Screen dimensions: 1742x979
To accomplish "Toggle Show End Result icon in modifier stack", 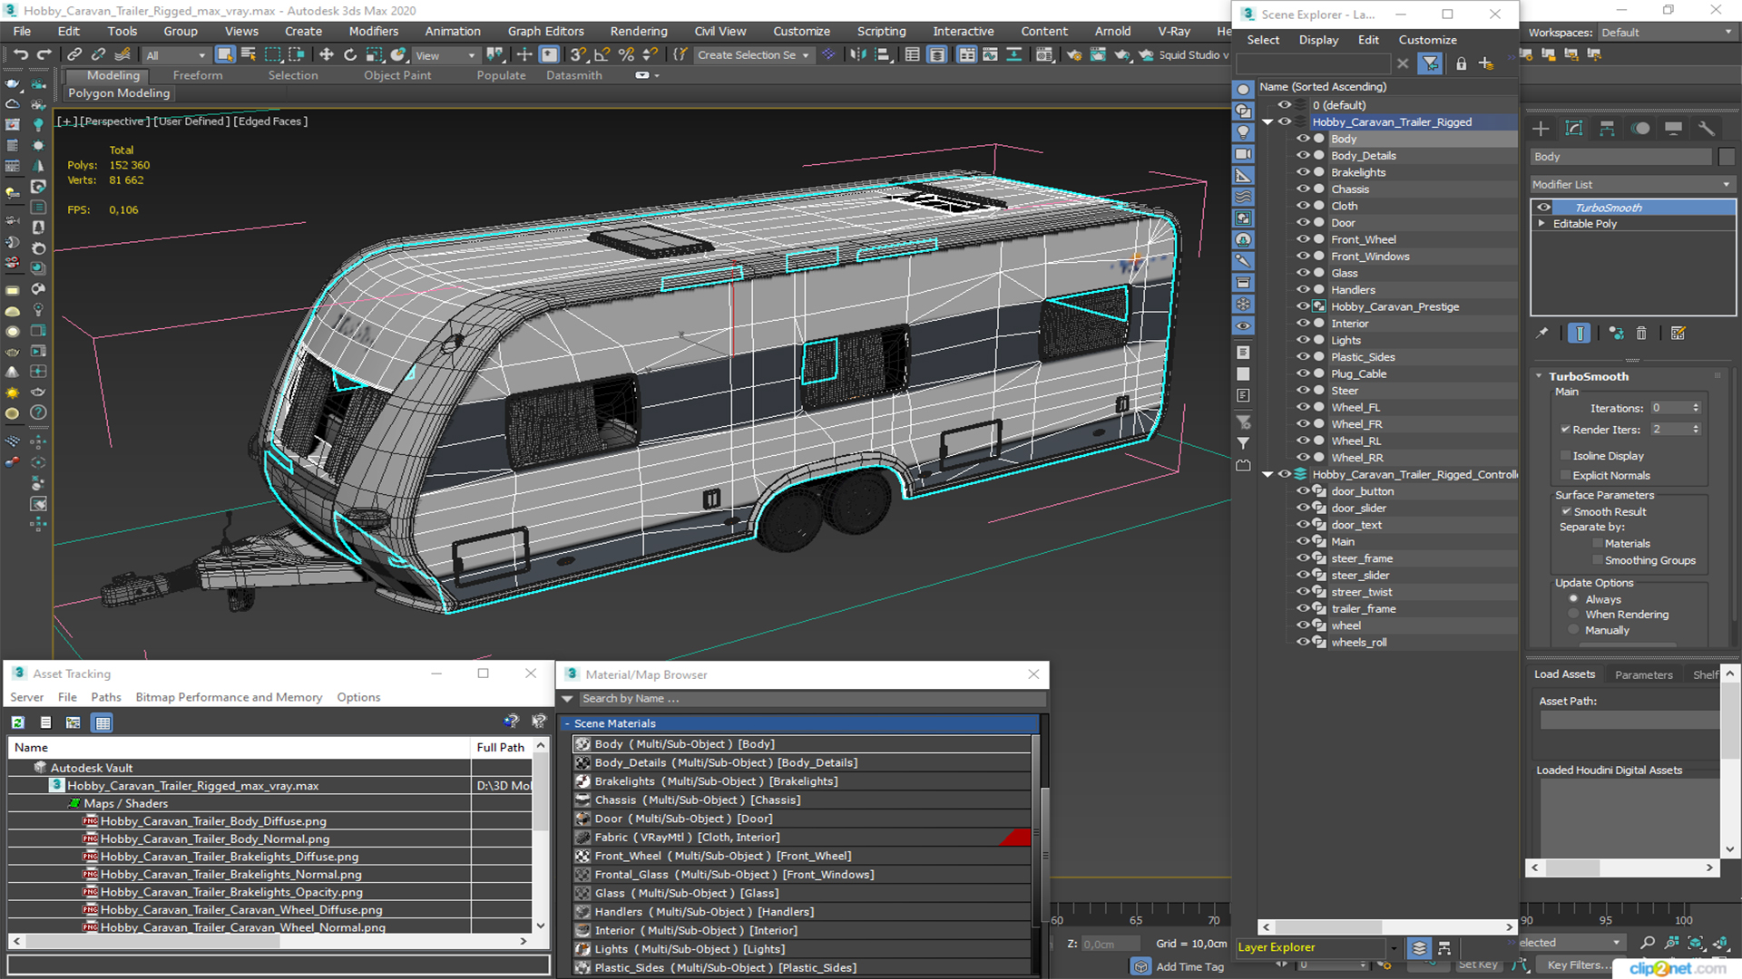I will [x=1580, y=334].
